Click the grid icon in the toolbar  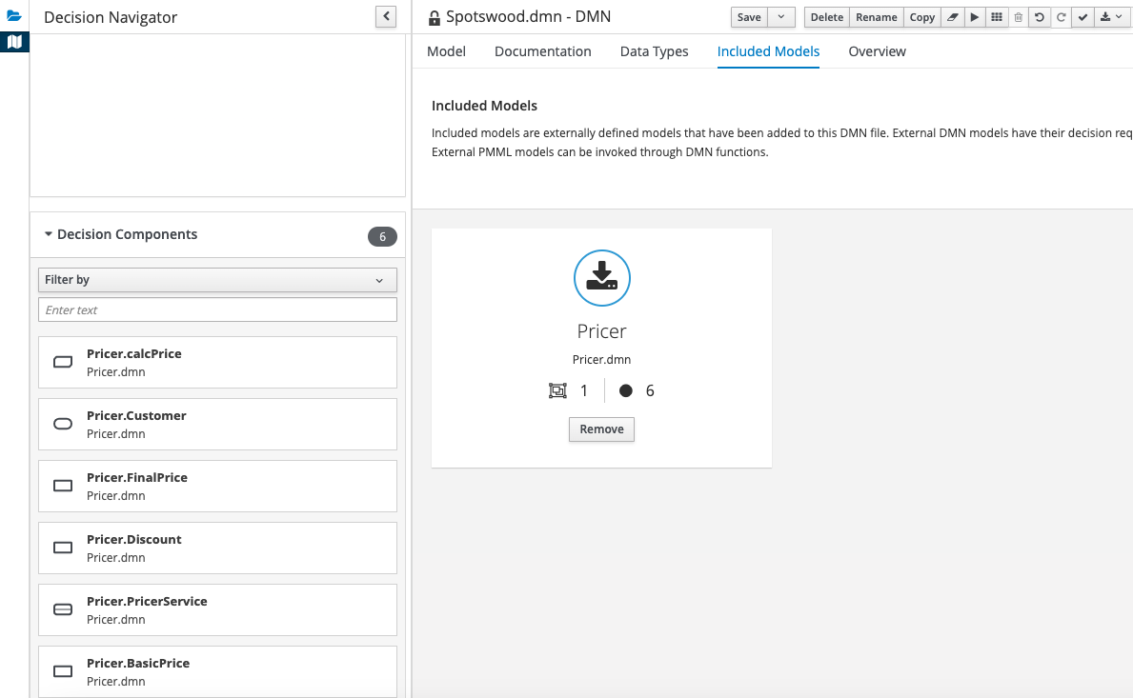click(997, 17)
